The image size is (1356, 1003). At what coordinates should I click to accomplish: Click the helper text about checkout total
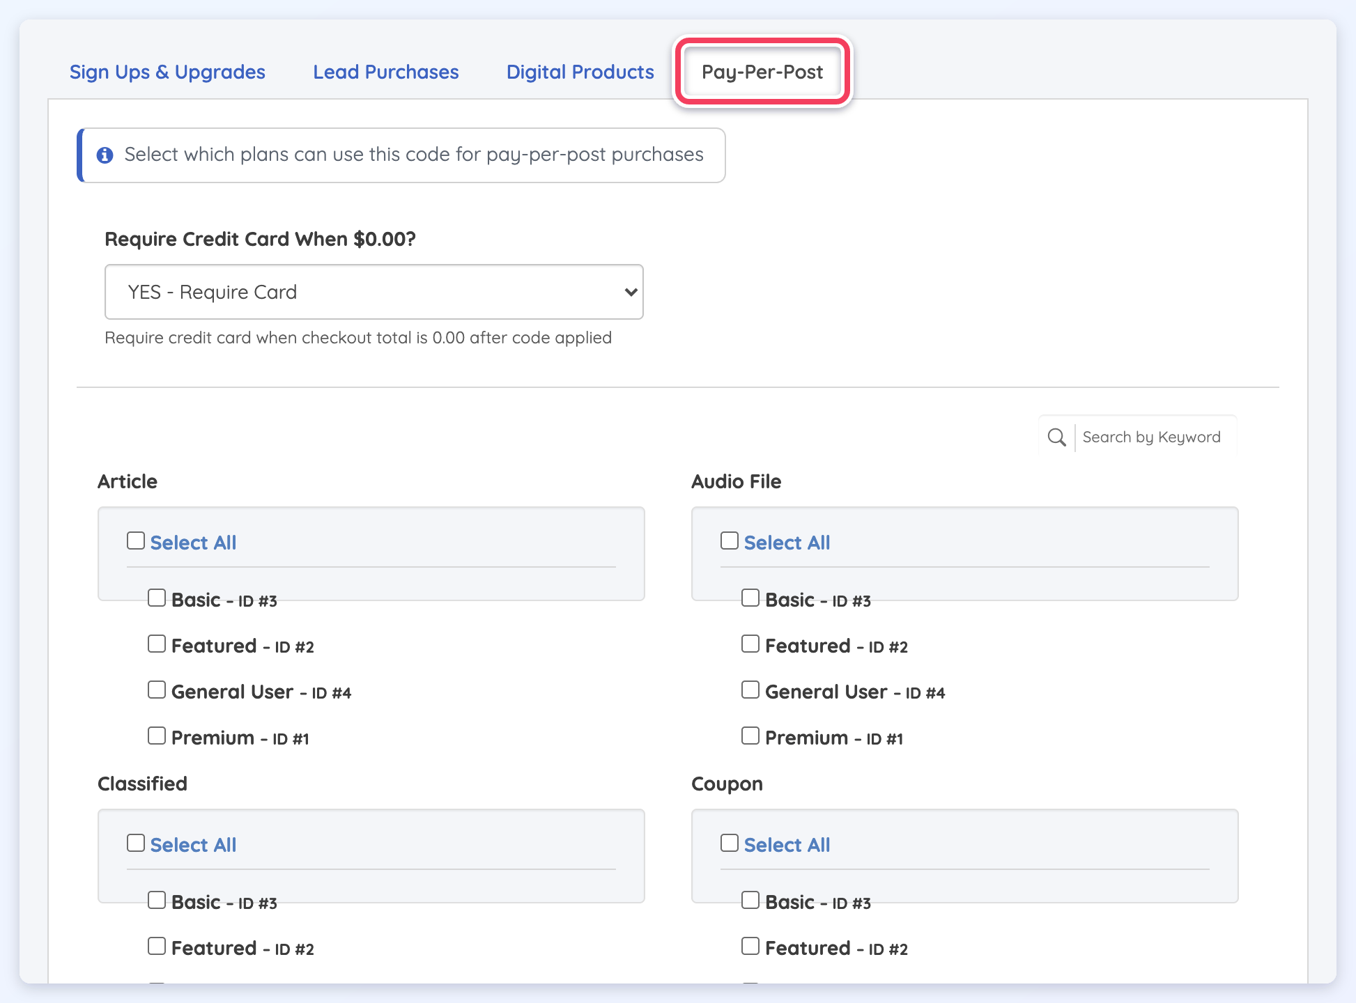pos(358,338)
